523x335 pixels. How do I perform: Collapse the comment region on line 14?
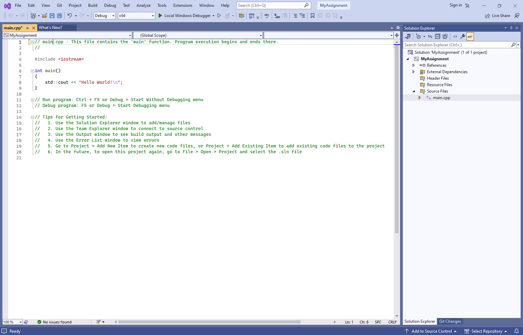(32, 117)
